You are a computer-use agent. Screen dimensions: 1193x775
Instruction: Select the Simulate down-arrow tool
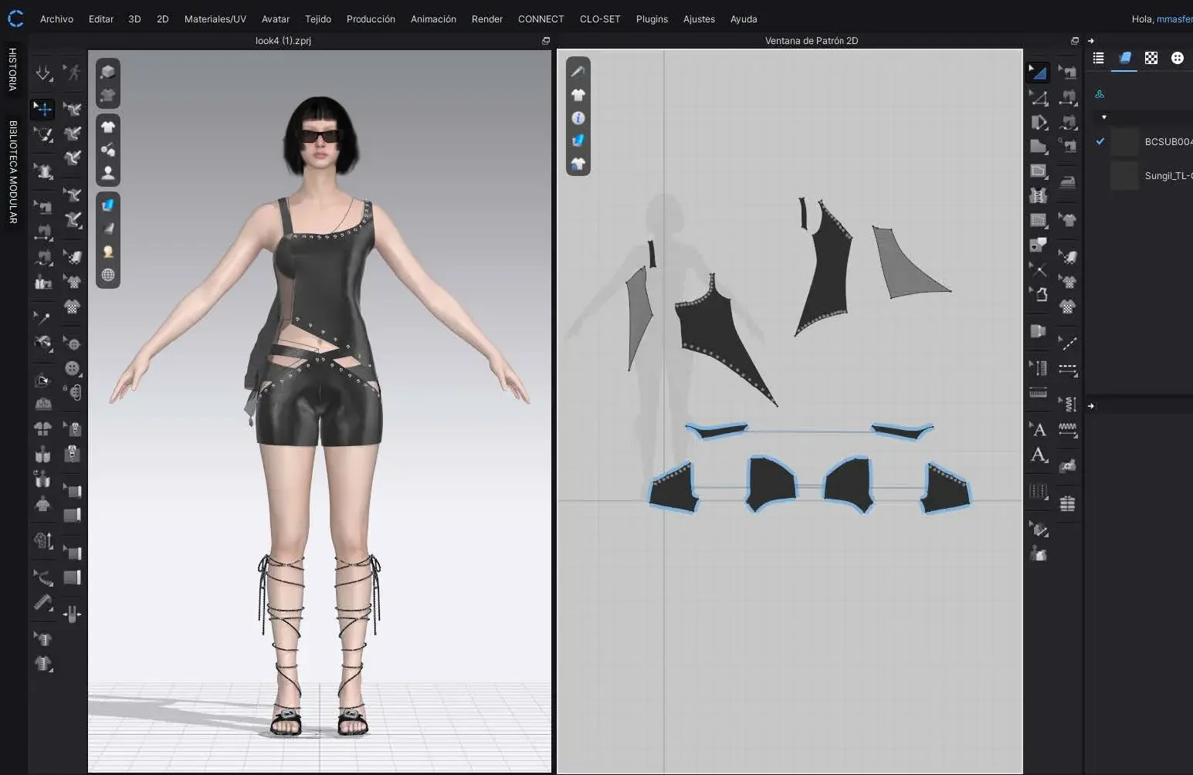(x=42, y=73)
